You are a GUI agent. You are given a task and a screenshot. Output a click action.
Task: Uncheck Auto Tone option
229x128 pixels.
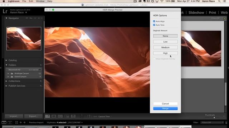[x=154, y=25]
